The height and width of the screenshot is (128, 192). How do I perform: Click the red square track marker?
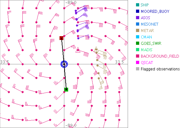(x=61, y=38)
